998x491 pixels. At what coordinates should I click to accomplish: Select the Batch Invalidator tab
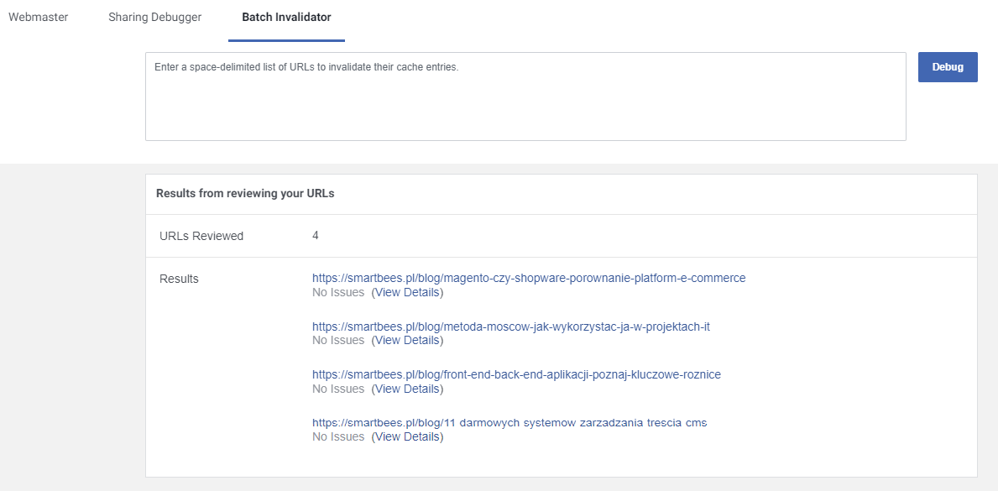click(286, 17)
